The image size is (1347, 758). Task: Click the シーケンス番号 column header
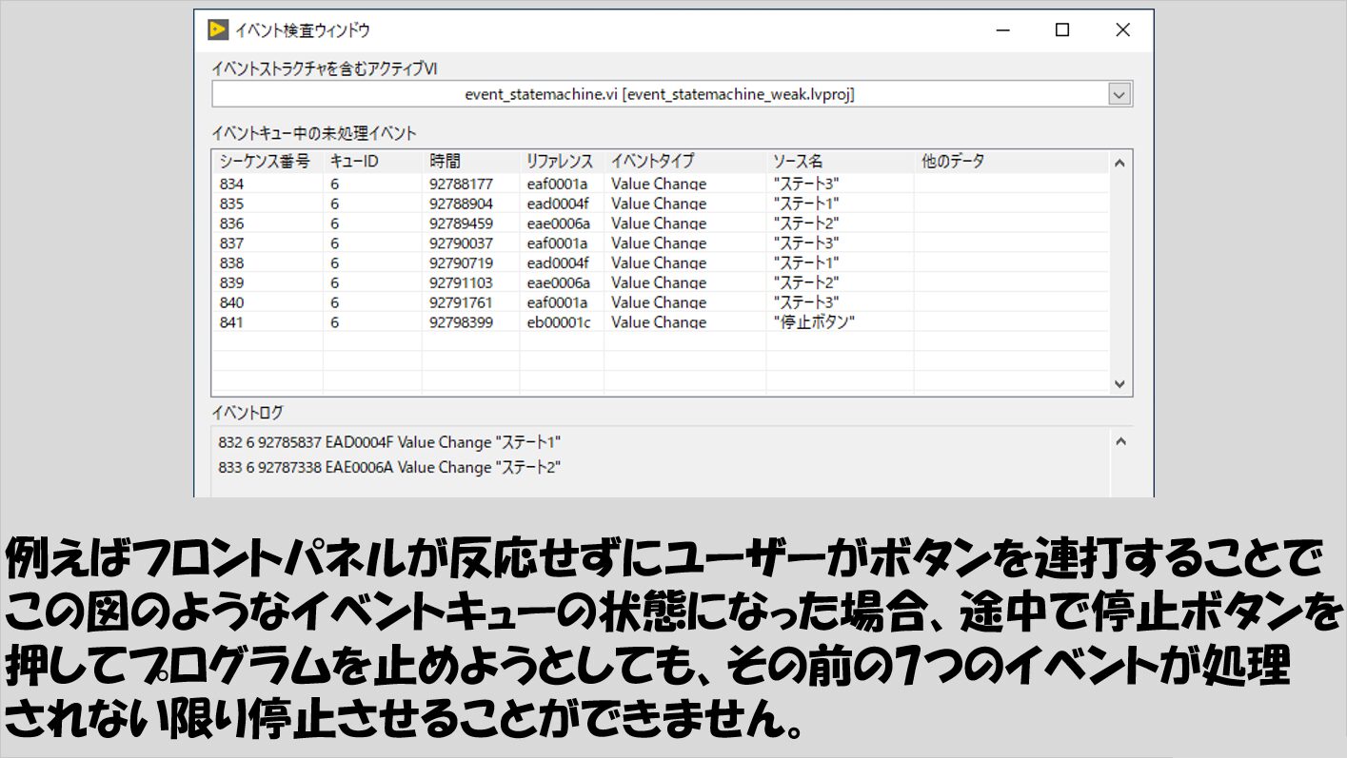pyautogui.click(x=265, y=161)
